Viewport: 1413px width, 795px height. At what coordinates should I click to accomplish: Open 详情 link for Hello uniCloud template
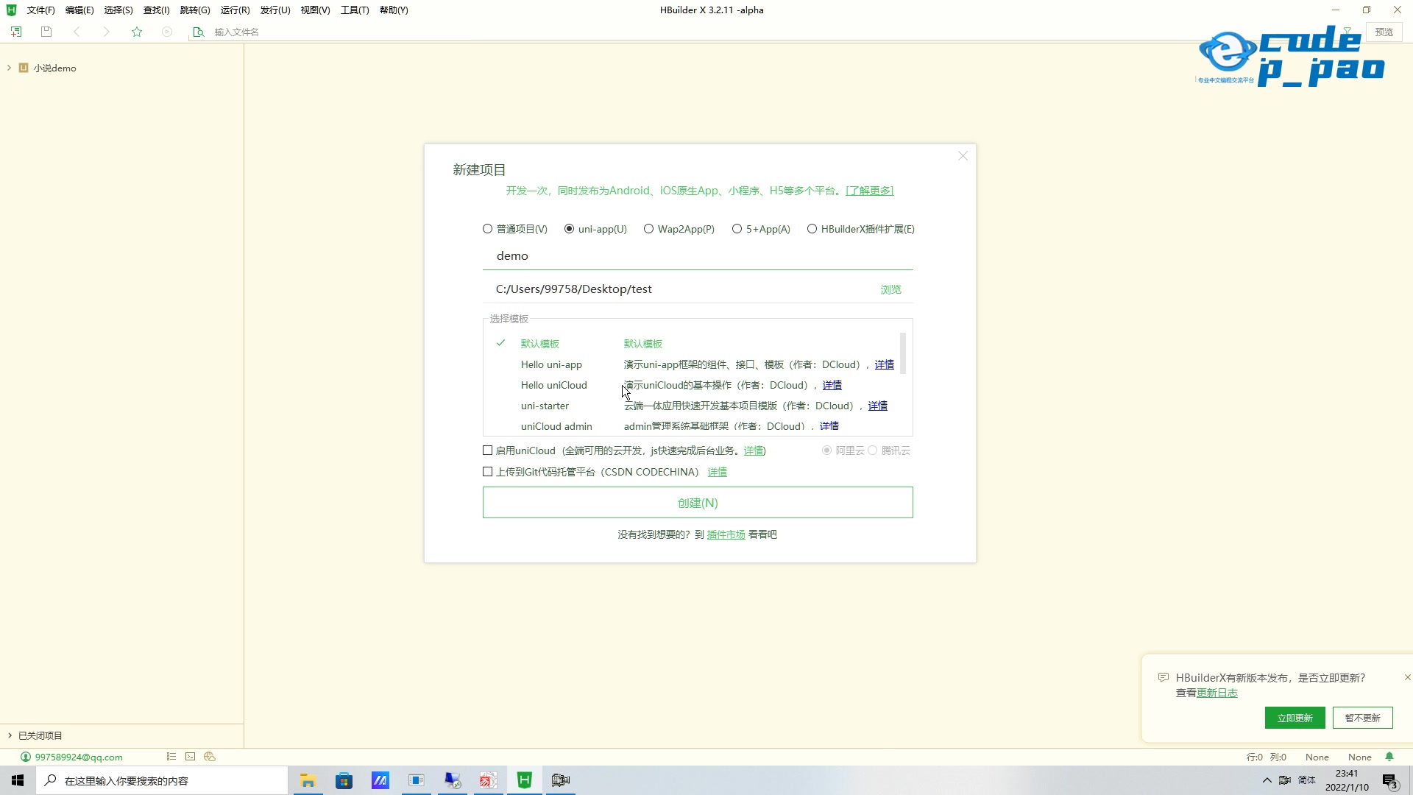(832, 385)
